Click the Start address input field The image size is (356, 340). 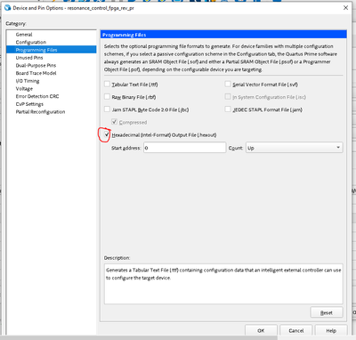185,148
